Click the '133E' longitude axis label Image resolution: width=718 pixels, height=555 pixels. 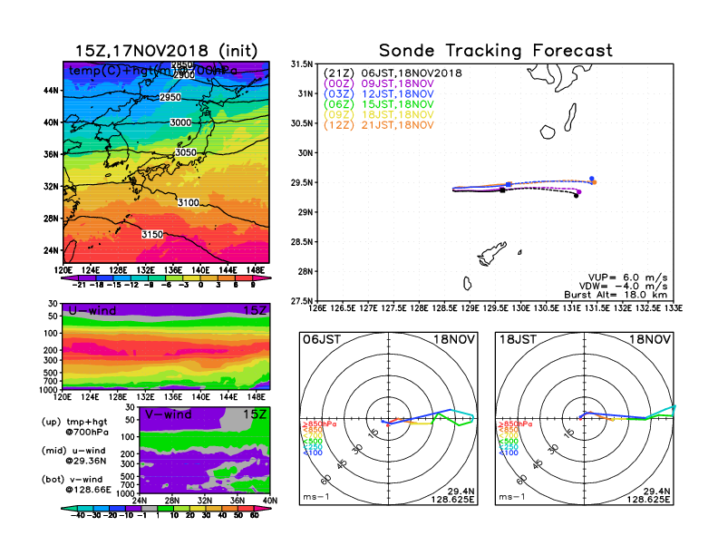tap(674, 308)
